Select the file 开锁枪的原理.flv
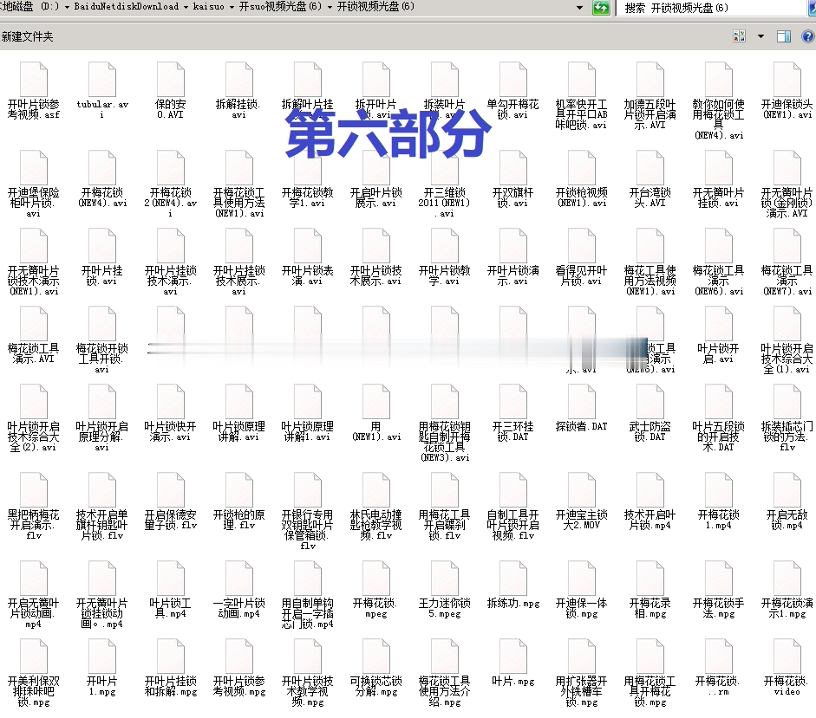This screenshot has width=816, height=718. [238, 501]
